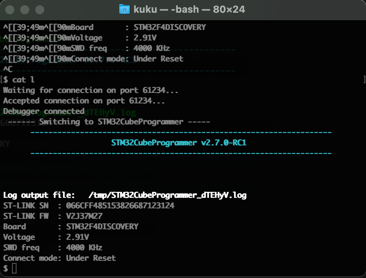Click ST-LINK FW value V2J37M27
The width and height of the screenshot is (366, 278).
click(84, 216)
